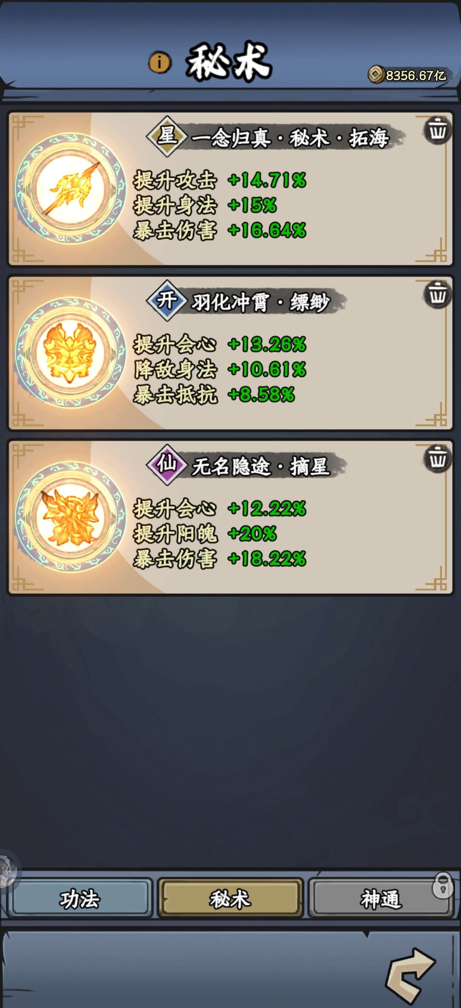Tap the 羽化冲霄·缥缈 name banner
The height and width of the screenshot is (1008, 461).
tap(261, 302)
